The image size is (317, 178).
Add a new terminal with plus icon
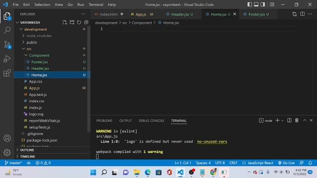point(277,121)
